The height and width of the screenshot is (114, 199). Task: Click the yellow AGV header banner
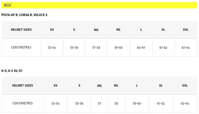pyautogui.click(x=99, y=5)
